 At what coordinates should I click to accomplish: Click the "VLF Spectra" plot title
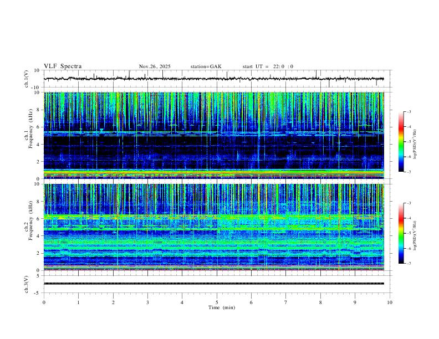[x=63, y=66]
